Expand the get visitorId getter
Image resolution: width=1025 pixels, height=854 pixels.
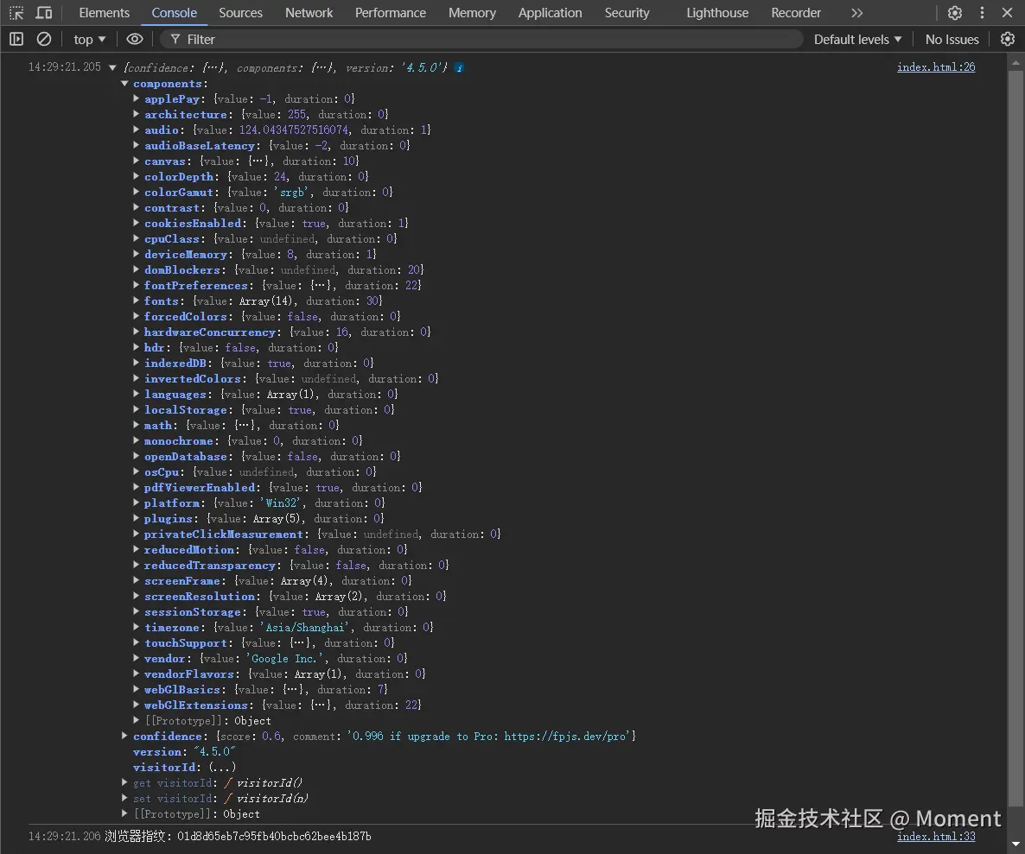pos(124,782)
